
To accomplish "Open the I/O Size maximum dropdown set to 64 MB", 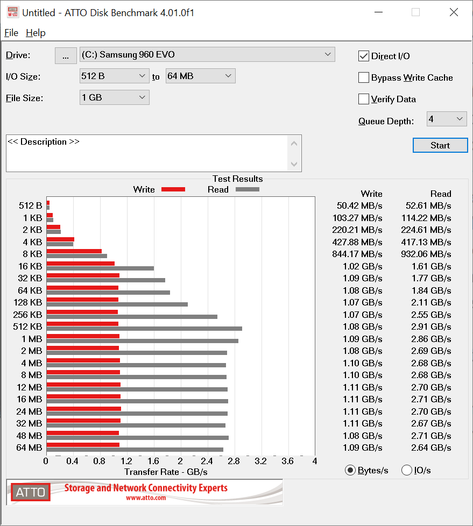I will click(x=200, y=76).
